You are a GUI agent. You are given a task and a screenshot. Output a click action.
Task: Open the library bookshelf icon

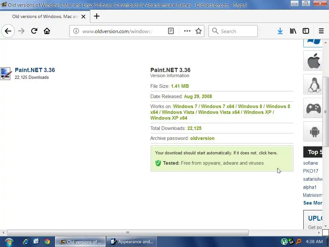pyautogui.click(x=293, y=31)
